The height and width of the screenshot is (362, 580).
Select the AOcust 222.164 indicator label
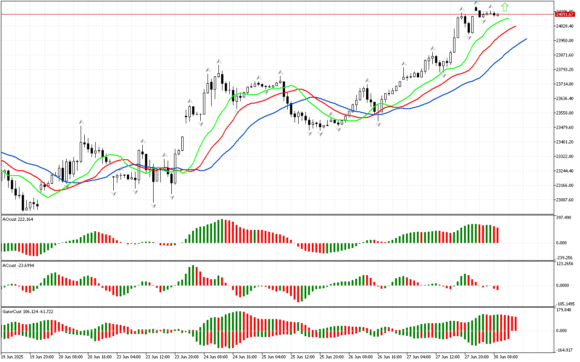(18, 219)
